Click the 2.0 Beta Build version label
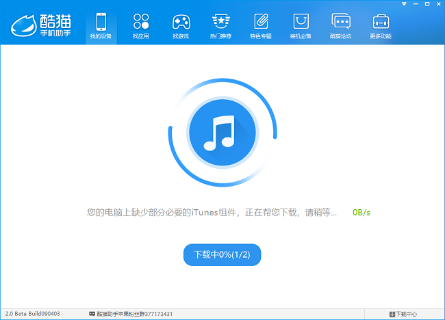445x320 pixels. [31, 314]
